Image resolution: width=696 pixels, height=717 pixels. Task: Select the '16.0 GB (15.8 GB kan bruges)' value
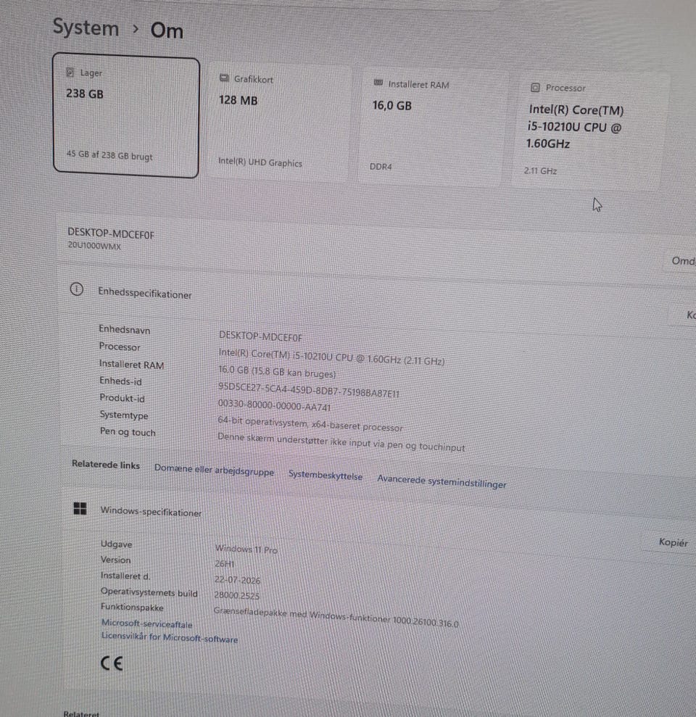(277, 371)
